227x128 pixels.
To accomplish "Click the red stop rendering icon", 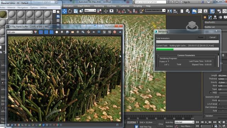I will 115,32.
